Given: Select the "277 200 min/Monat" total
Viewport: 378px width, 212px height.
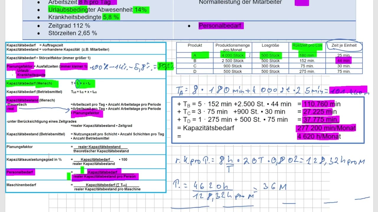Looking at the screenshot, I should (326, 128).
